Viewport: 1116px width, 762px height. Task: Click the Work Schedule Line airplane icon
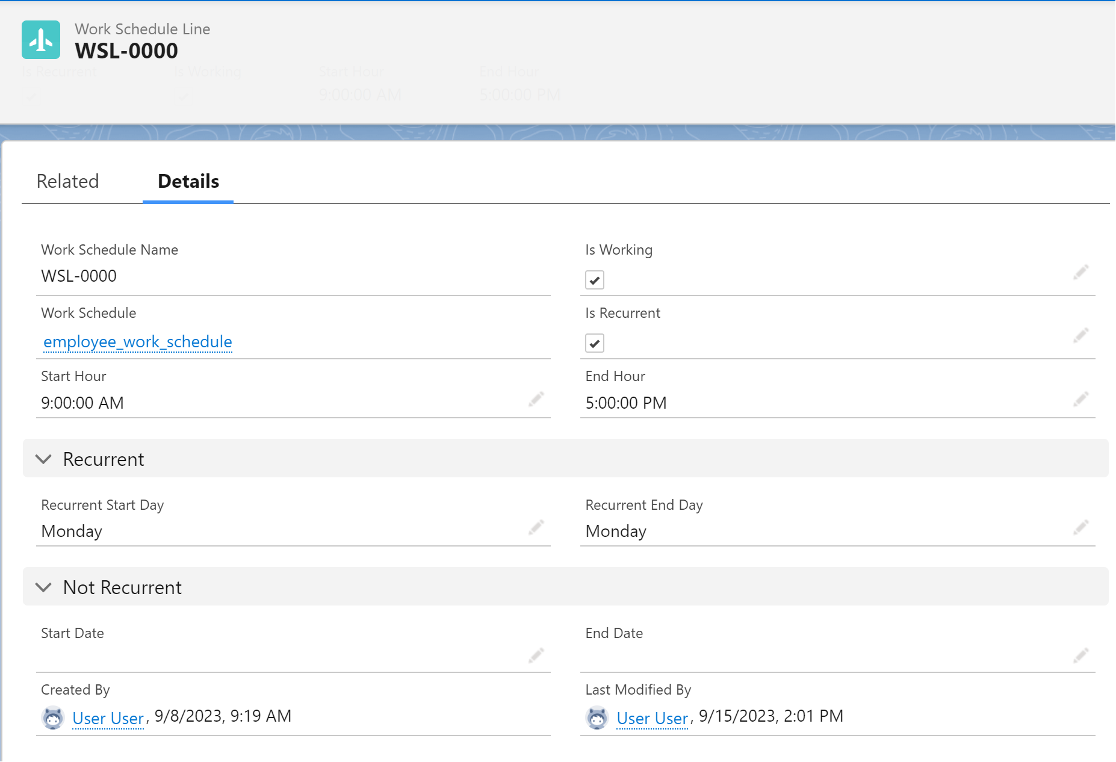(41, 40)
